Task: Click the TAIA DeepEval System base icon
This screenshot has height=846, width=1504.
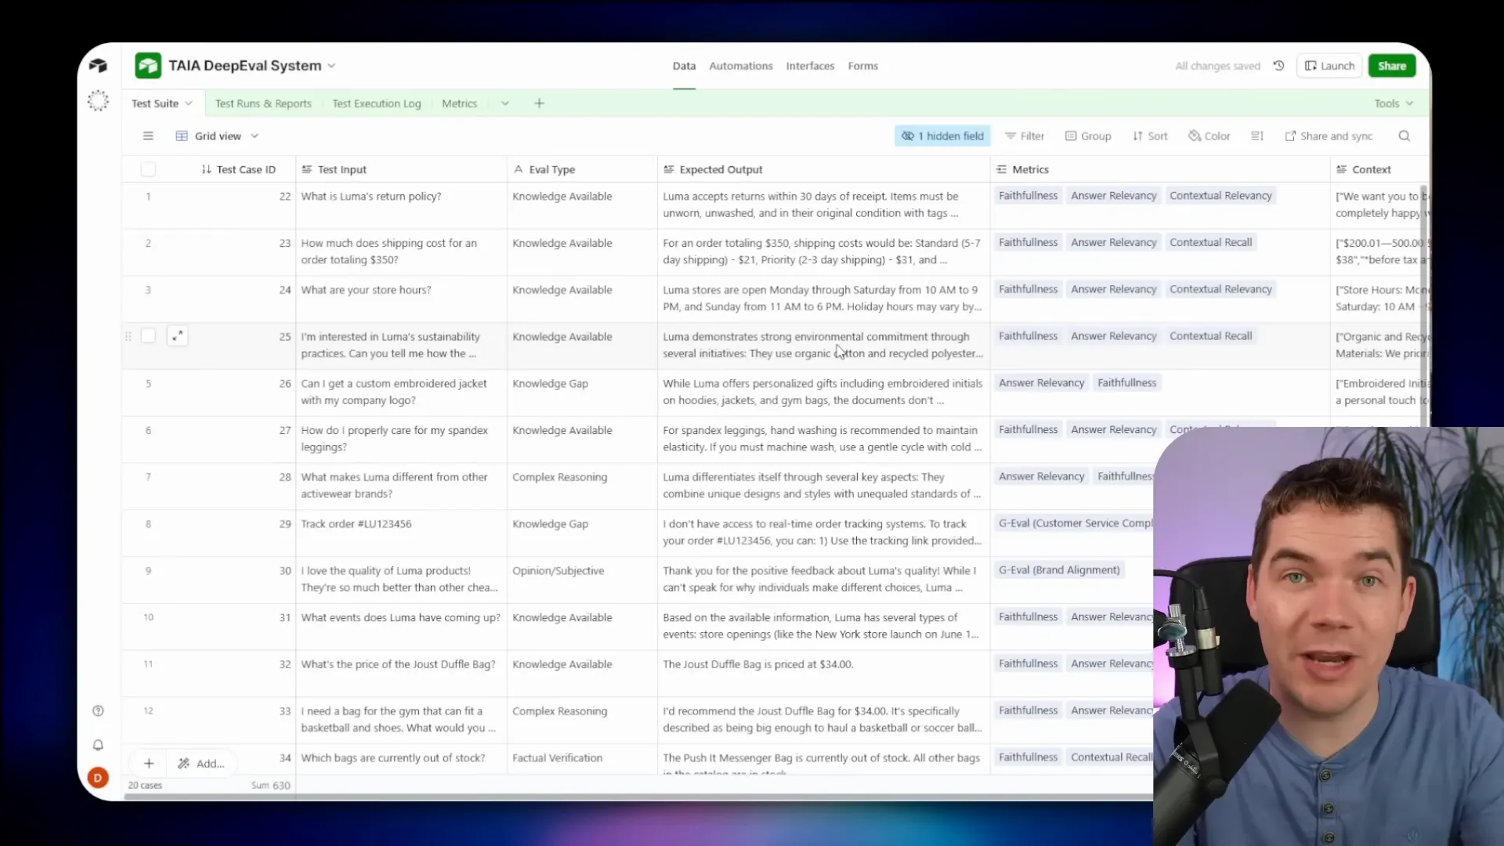Action: pos(148,66)
